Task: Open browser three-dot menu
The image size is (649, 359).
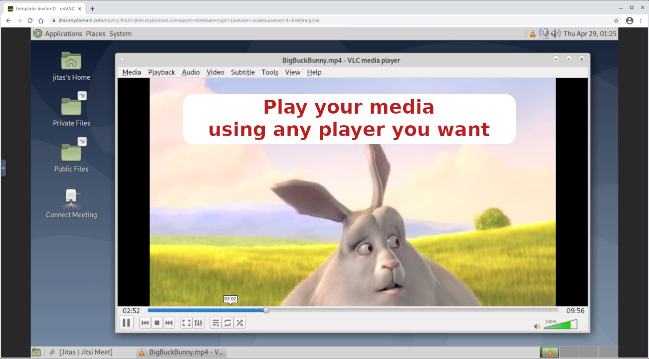Action: [641, 20]
